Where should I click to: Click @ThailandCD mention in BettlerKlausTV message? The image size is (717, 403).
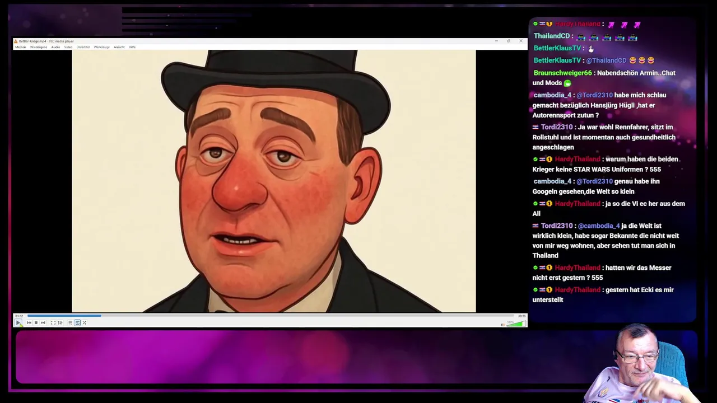[606, 60]
